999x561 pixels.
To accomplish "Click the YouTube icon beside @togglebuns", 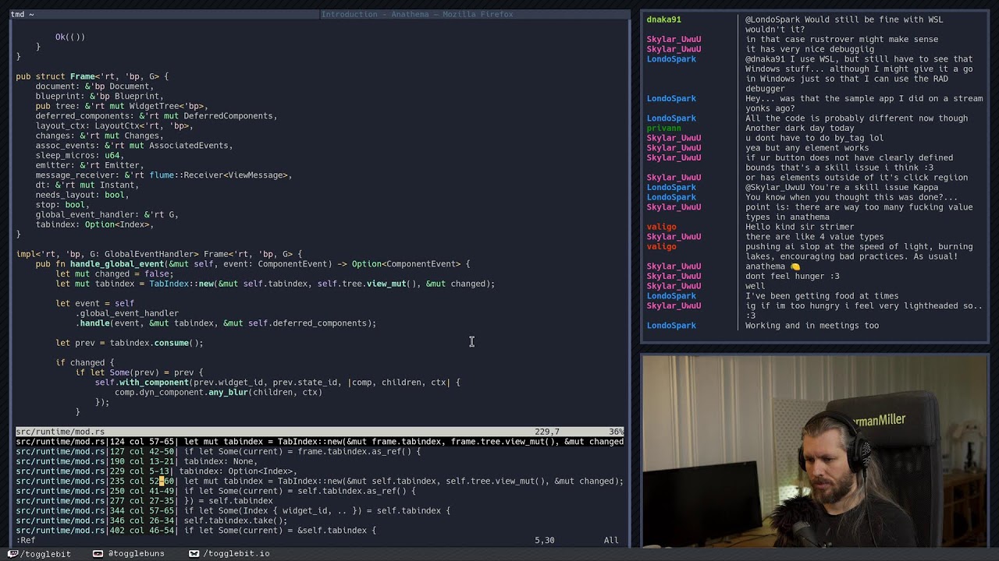I will click(x=98, y=553).
